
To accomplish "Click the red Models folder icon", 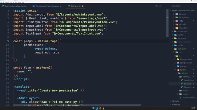I will [177, 24].
